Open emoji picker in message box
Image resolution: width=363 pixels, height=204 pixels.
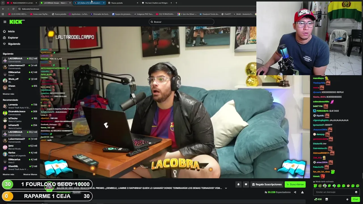tap(356, 192)
